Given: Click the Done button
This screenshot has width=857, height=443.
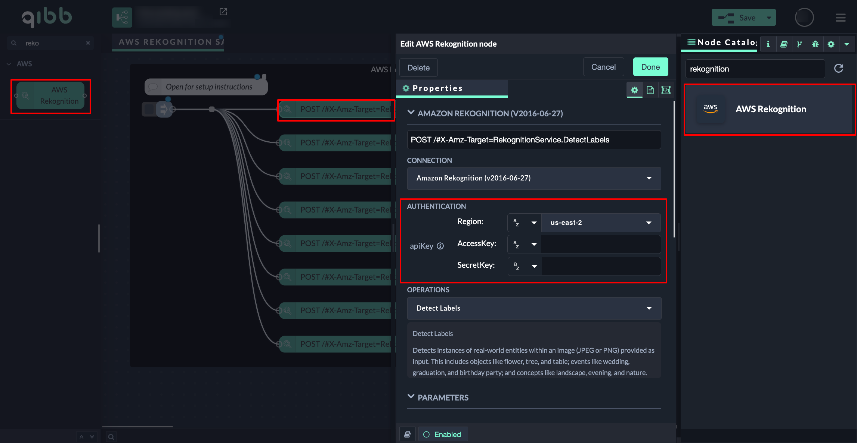Looking at the screenshot, I should click(x=650, y=67).
